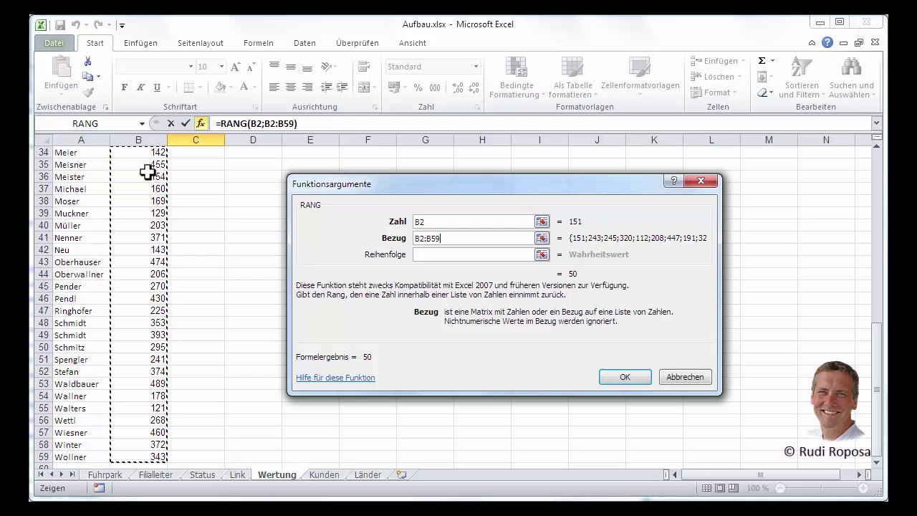Switch to Normal view in status bar
This screenshot has height=516, width=917.
coord(707,488)
